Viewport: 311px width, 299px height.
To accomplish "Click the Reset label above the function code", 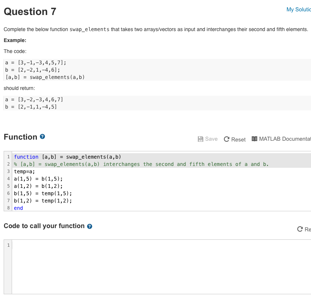I will pos(238,139).
